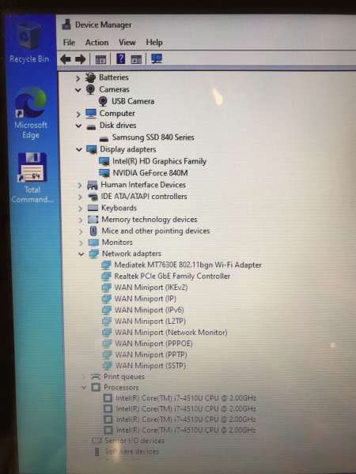Click the Keyboards category icon
Image resolution: width=356 pixels, height=474 pixels.
coord(93,208)
